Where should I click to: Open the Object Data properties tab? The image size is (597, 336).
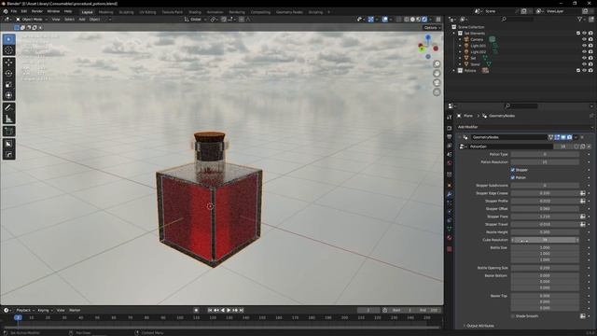[x=450, y=229]
